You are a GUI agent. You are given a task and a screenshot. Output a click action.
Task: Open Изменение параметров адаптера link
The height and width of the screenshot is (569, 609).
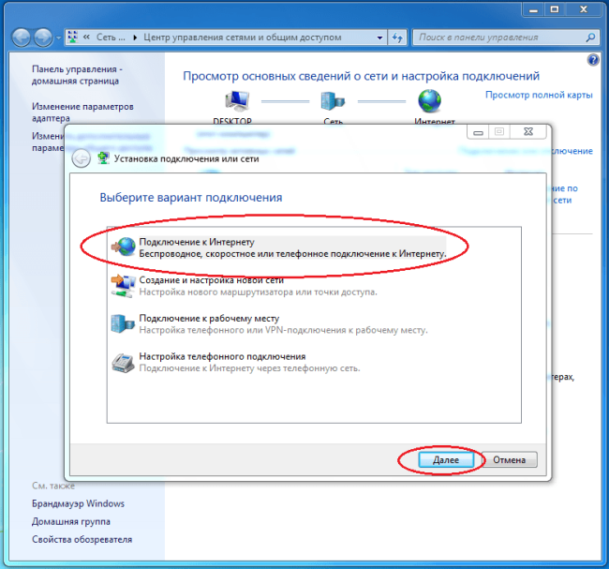tap(82, 112)
